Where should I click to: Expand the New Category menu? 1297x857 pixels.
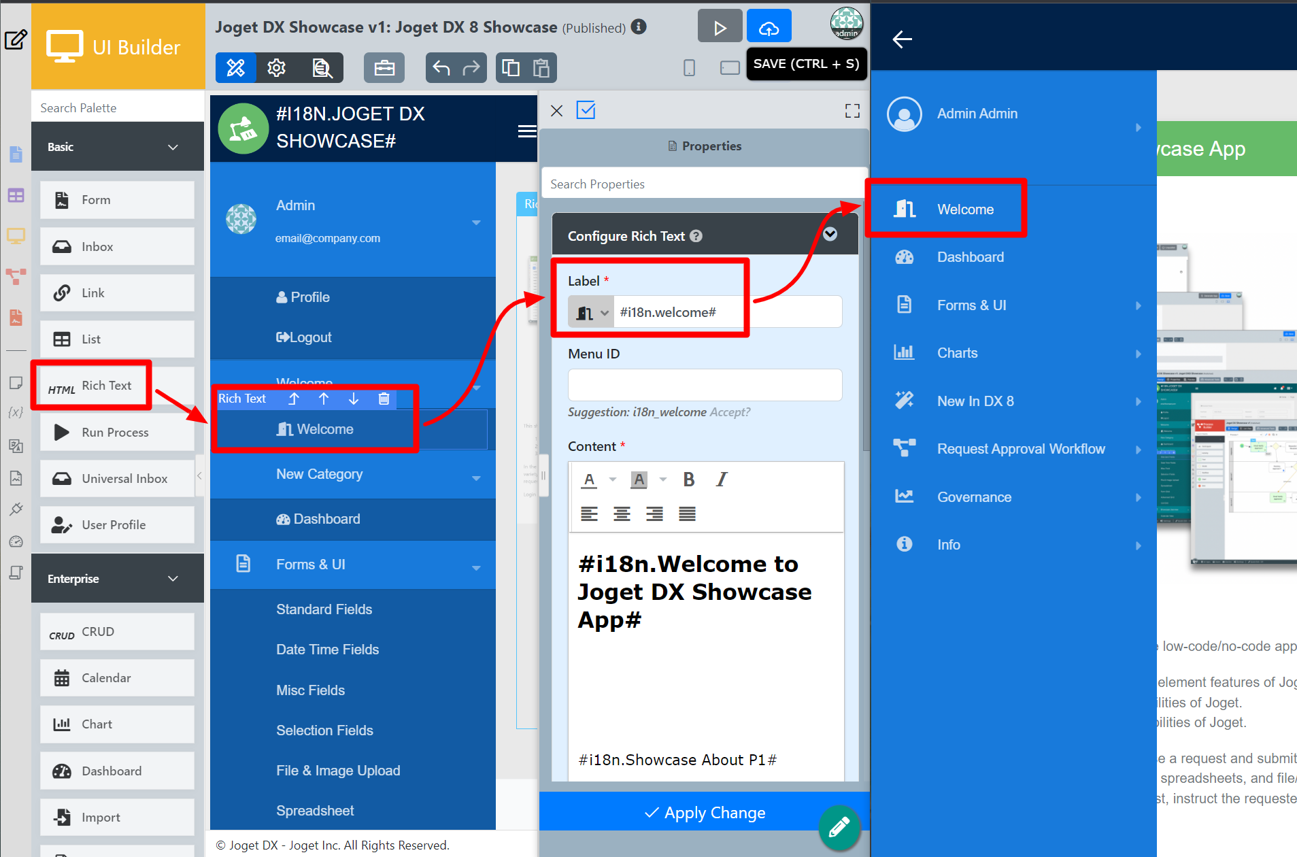(x=476, y=478)
